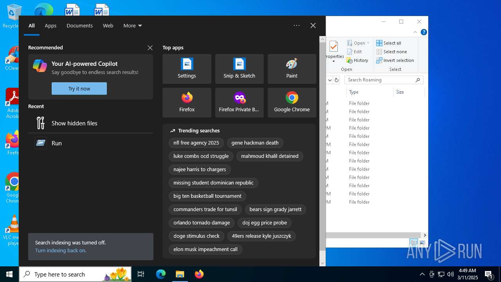Open the Properties dropdown arrow

click(333, 61)
